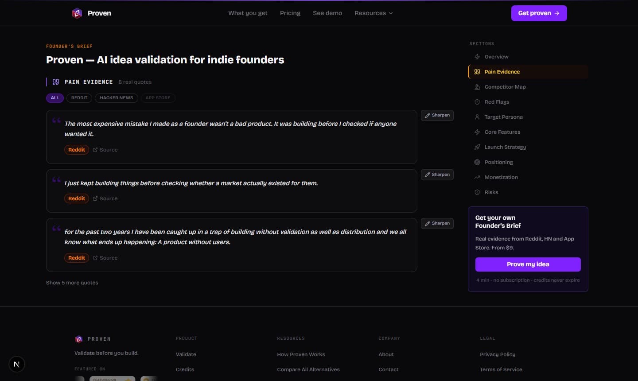
Task: Open About footer link
Action: coord(386,354)
